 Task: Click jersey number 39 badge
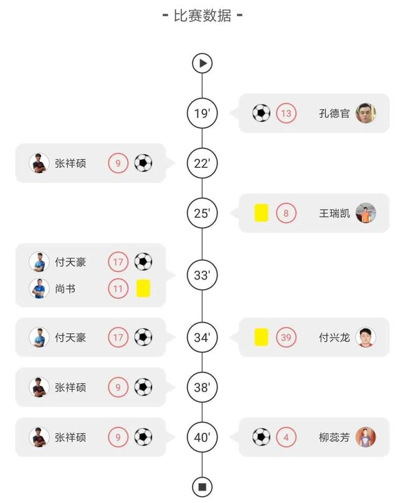click(x=286, y=338)
